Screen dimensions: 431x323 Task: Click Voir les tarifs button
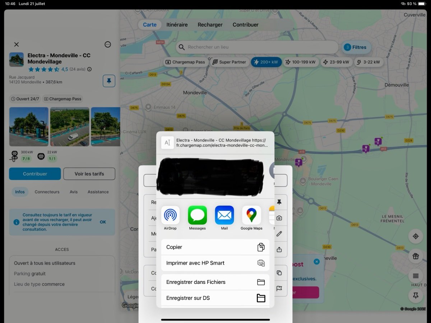tap(89, 174)
